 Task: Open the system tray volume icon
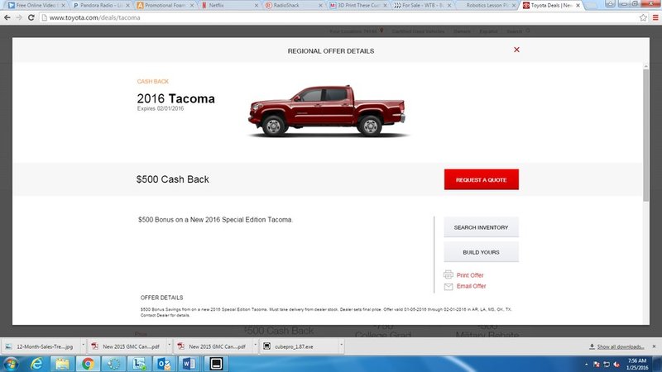click(x=616, y=365)
